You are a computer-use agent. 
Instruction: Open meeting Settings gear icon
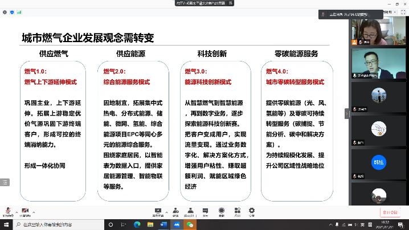pyautogui.click(x=251, y=211)
